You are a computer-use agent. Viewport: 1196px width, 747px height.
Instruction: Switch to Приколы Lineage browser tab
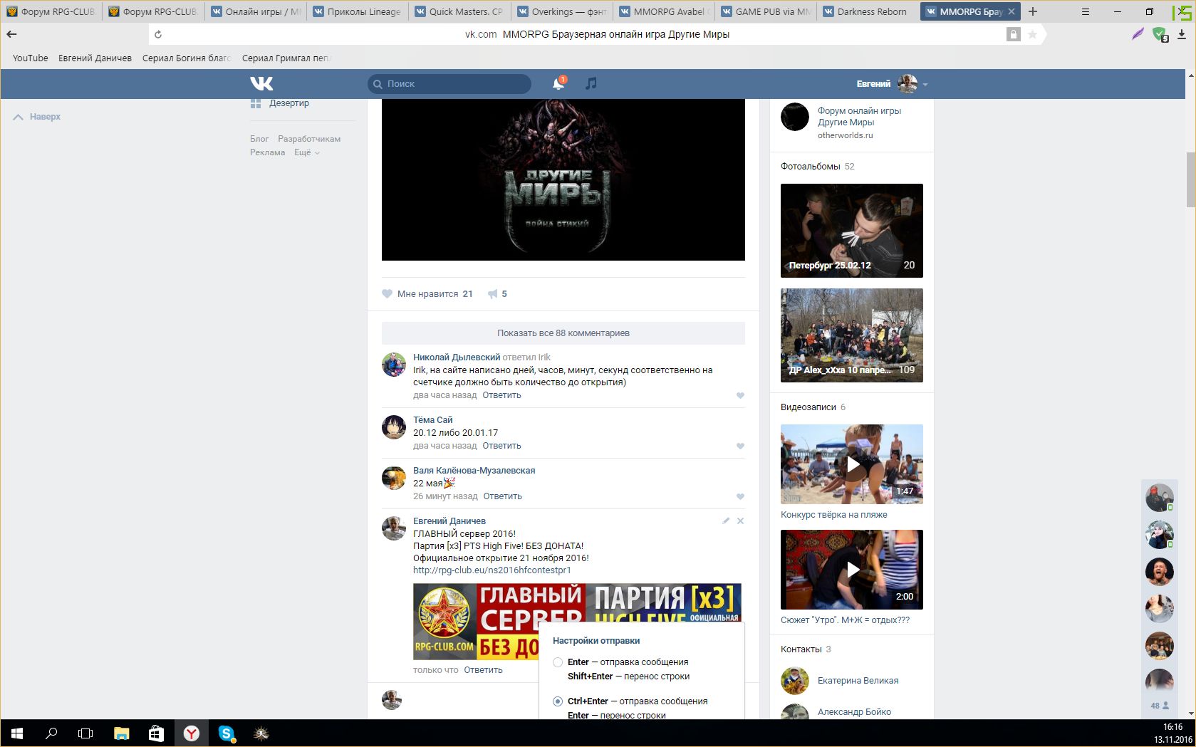coord(363,11)
